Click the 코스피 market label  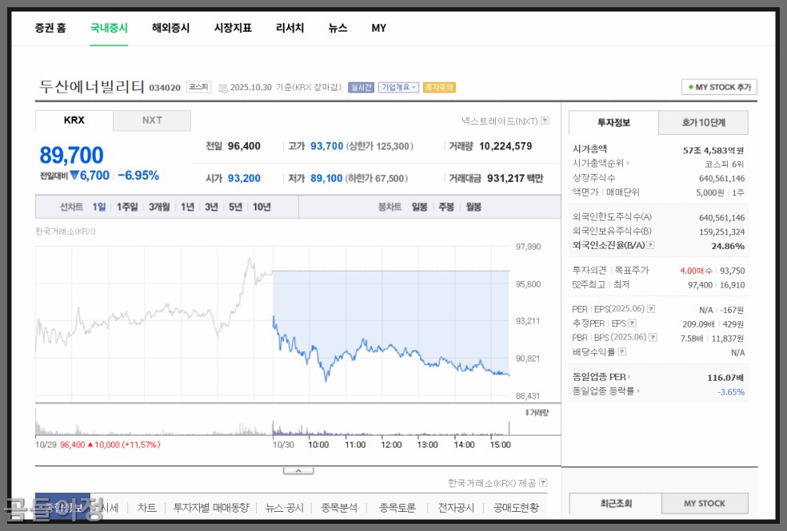click(x=199, y=87)
